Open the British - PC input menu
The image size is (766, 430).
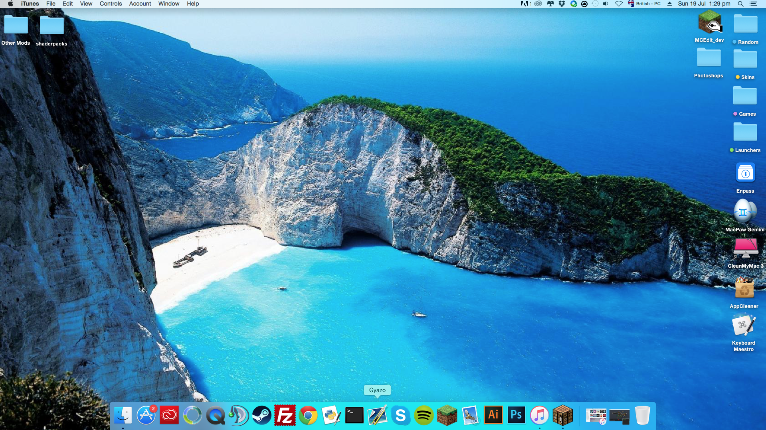[644, 4]
